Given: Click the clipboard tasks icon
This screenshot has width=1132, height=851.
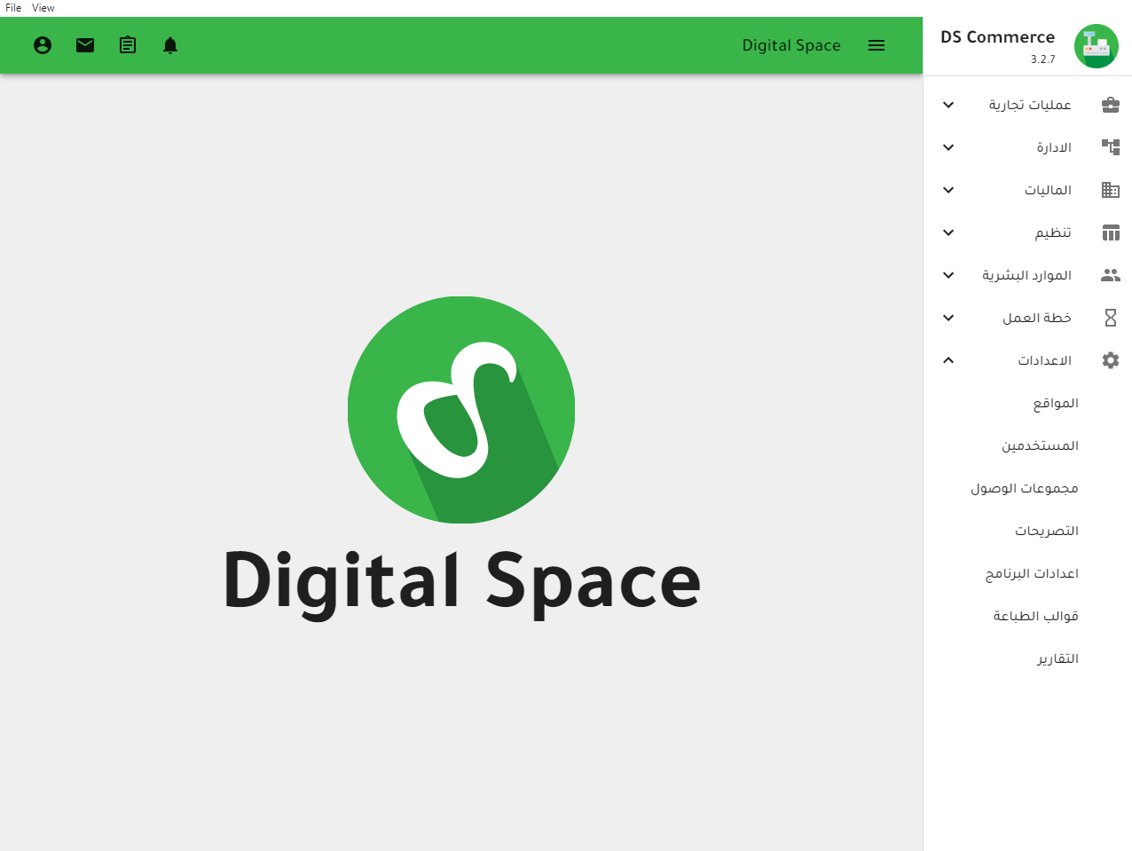Looking at the screenshot, I should point(128,45).
